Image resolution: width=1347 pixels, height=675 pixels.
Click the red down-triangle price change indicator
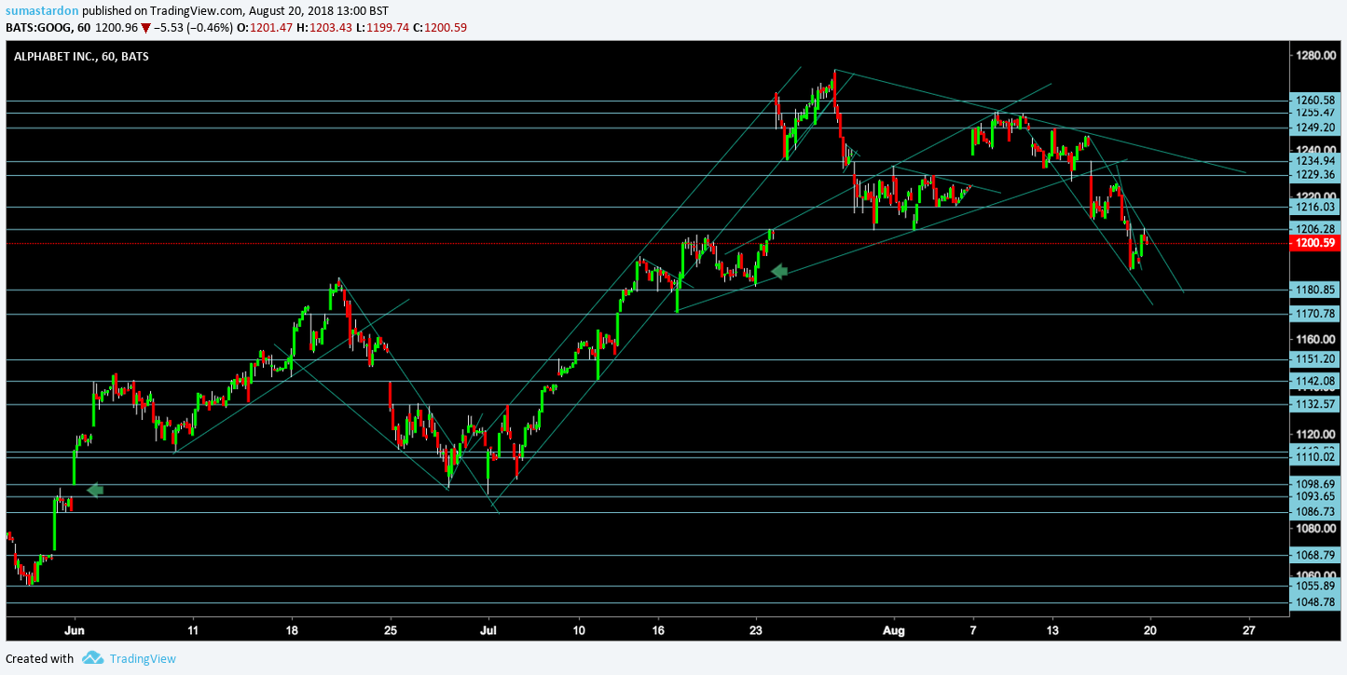coord(145,28)
